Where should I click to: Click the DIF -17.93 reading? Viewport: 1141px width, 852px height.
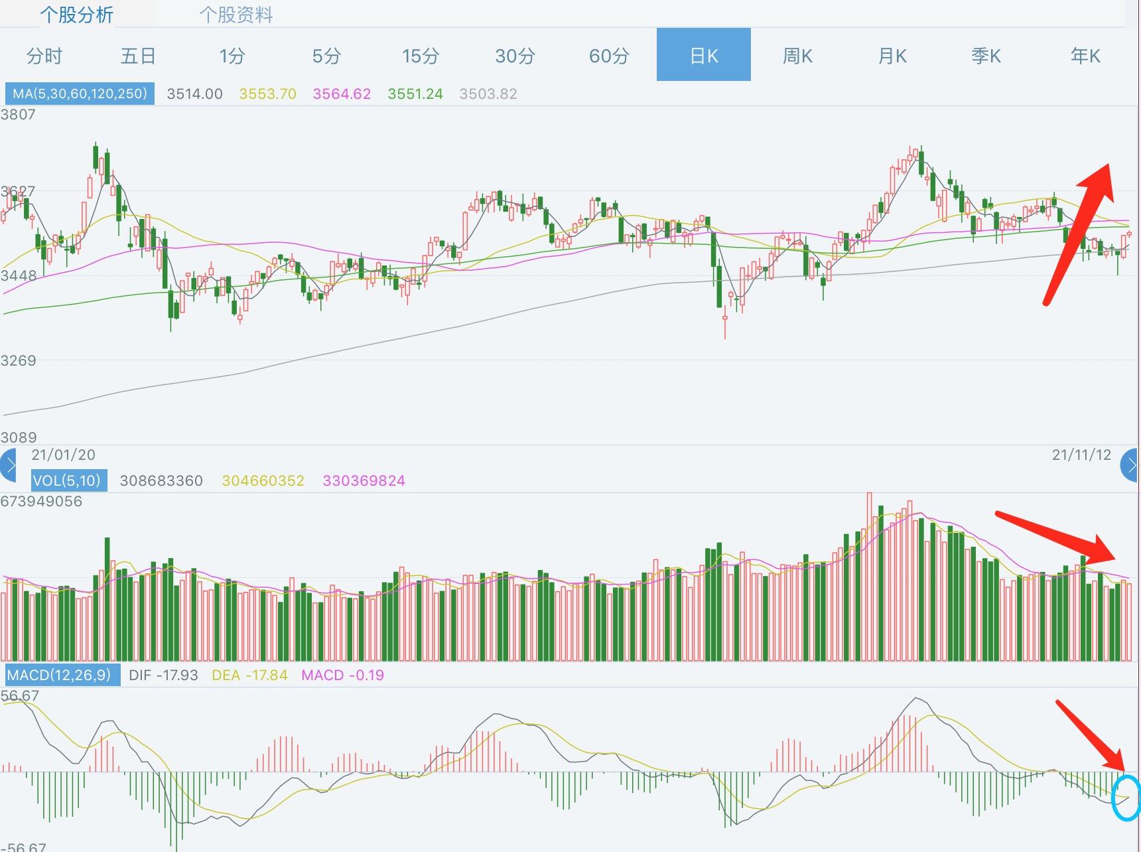point(163,675)
